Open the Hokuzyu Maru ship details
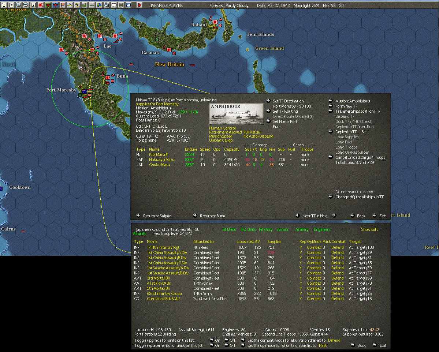The height and width of the screenshot is (352, 439). pyautogui.click(x=161, y=160)
